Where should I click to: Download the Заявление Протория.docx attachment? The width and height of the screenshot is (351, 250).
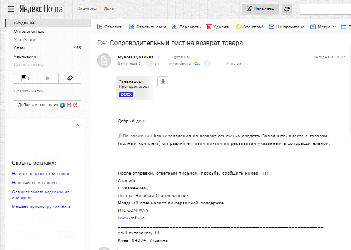(x=163, y=81)
